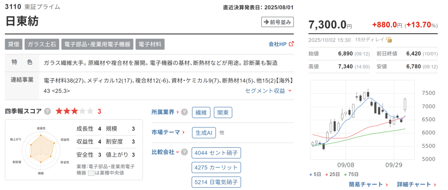Open the 繊維 industry tag
This screenshot has height=190, width=448.
[201, 113]
